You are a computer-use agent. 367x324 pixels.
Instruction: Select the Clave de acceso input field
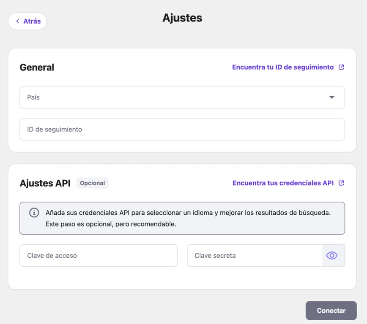(x=98, y=255)
